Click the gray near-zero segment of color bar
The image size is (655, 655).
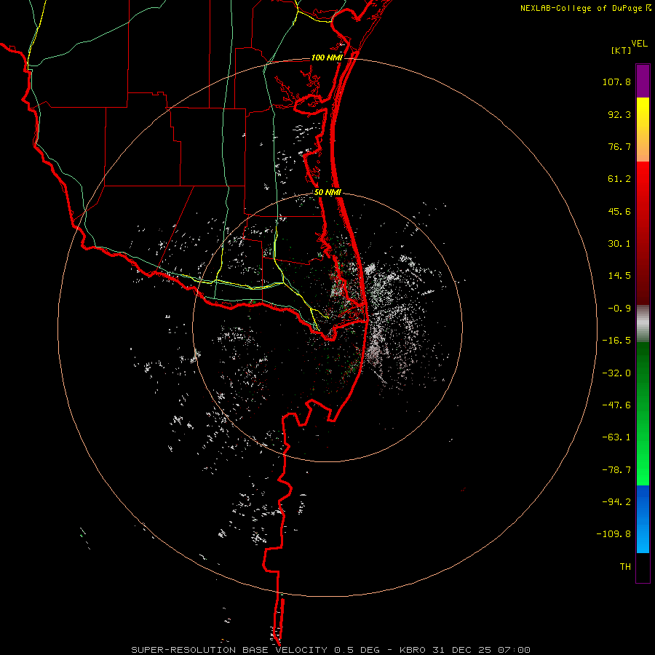tap(643, 324)
